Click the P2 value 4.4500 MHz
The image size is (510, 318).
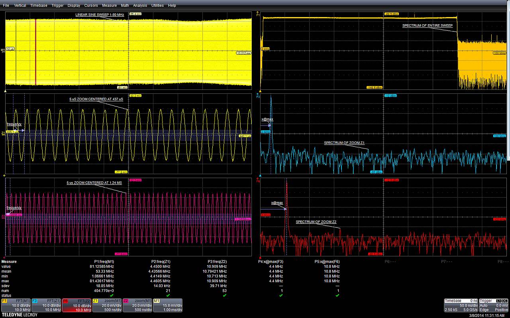point(161,266)
